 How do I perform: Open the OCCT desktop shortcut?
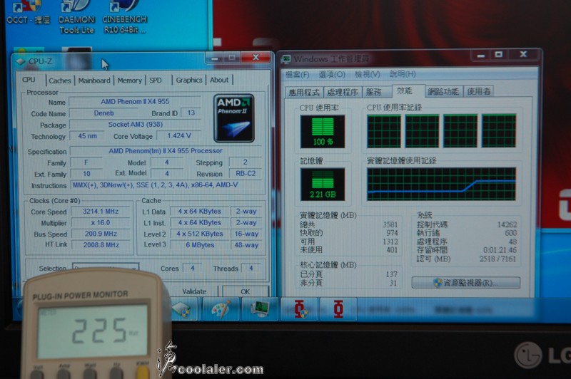click(x=29, y=13)
